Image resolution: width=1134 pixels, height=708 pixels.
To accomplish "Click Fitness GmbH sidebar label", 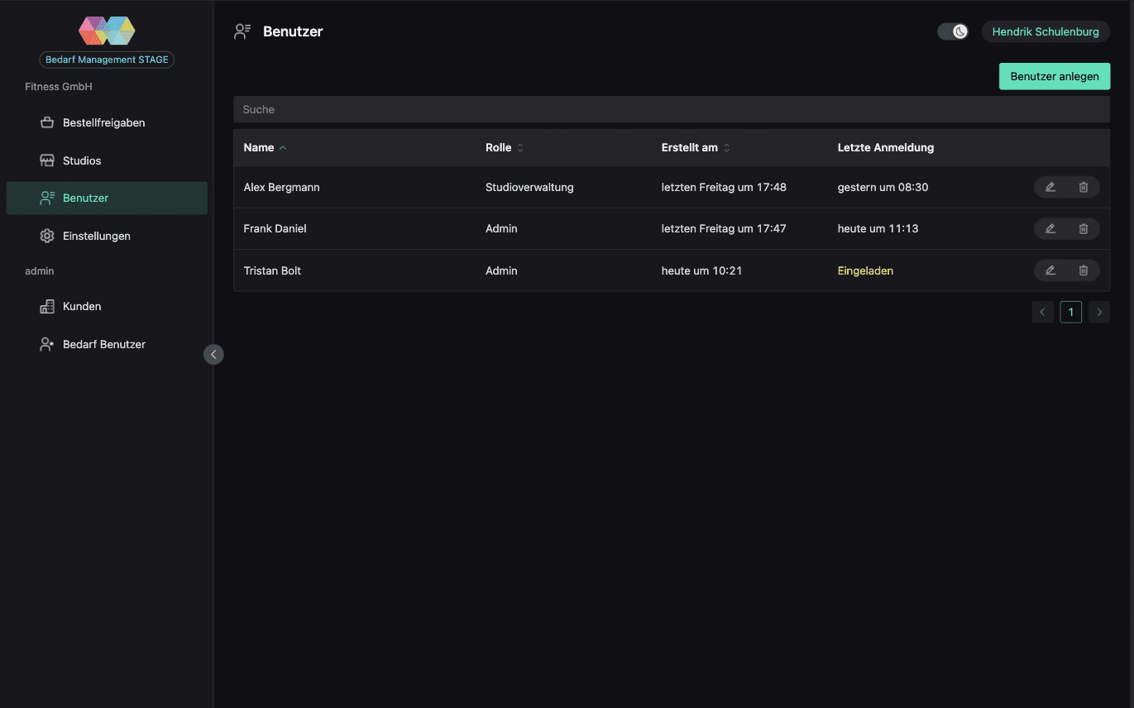I will tap(59, 86).
